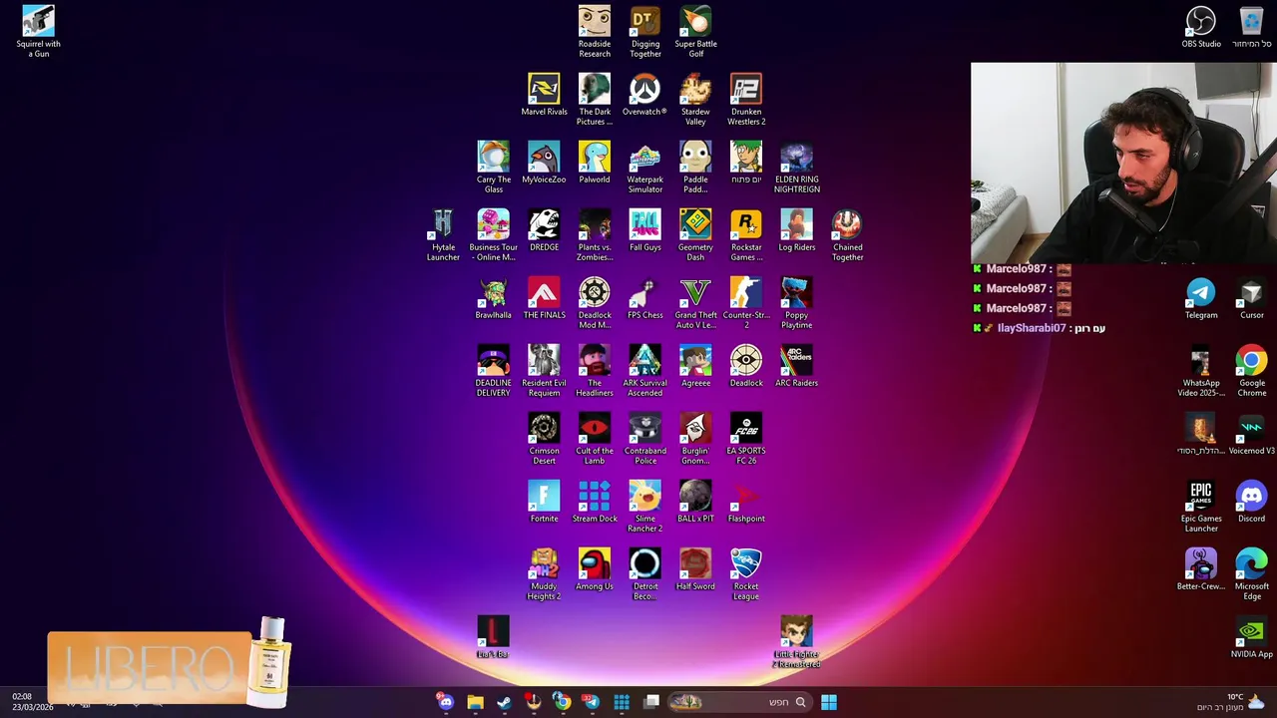
Task: Select the Voicemod V3 icon
Action: pyautogui.click(x=1252, y=433)
